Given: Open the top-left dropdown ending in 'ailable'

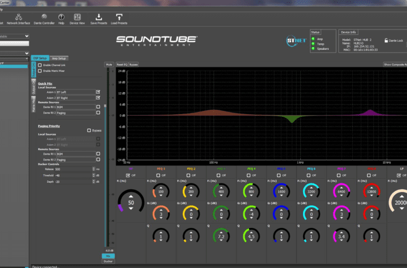Looking at the screenshot, I should [x=14, y=36].
